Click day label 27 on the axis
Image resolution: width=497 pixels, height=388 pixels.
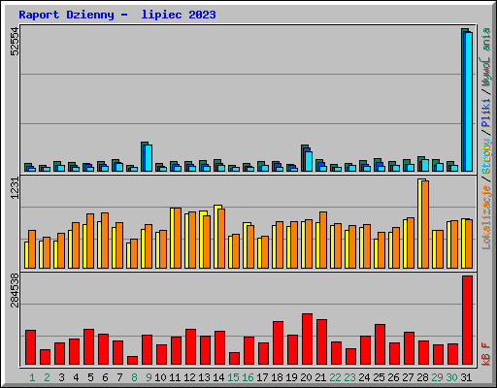coord(408,377)
